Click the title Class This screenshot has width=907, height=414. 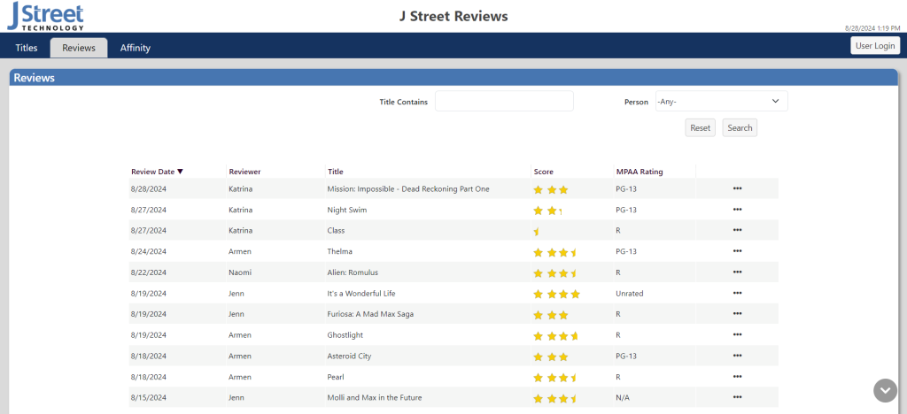click(336, 231)
